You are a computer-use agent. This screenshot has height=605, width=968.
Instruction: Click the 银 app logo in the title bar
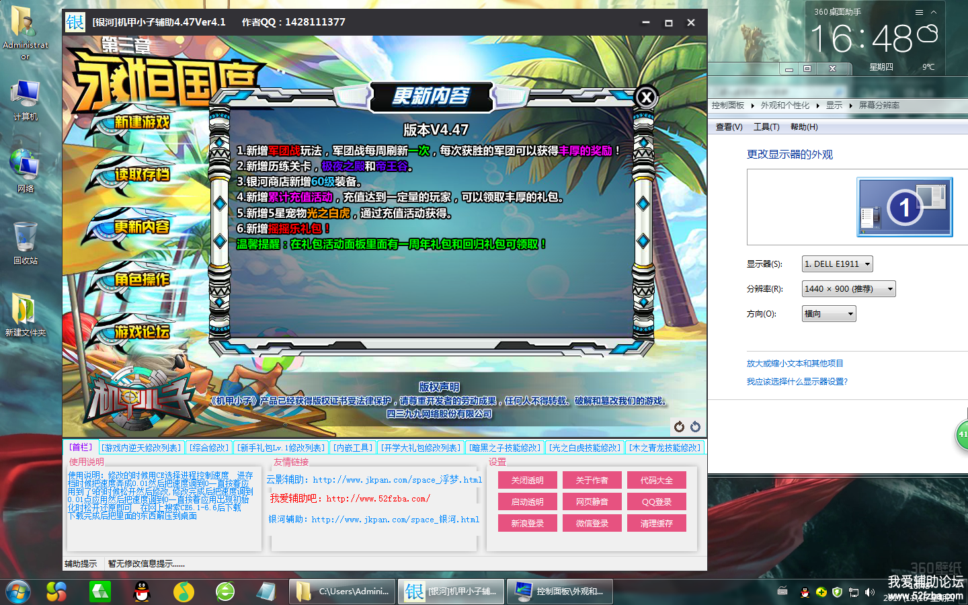pyautogui.click(x=75, y=22)
